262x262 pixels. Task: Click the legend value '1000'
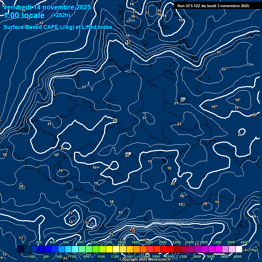point(94,242)
